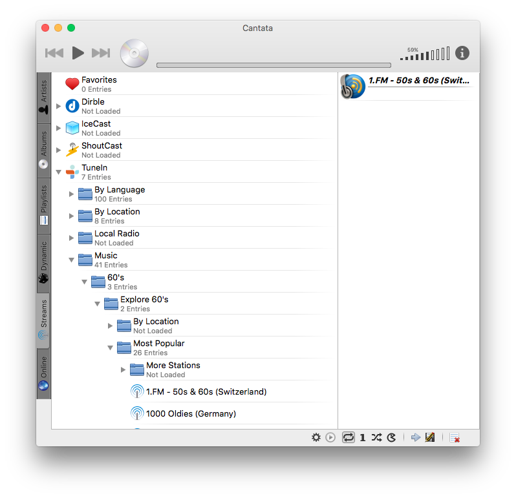Click the IceCast cube icon
Screen dimensions: 516x498
click(72, 128)
